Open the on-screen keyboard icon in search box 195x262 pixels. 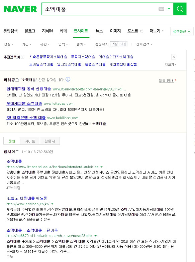pyautogui.click(x=161, y=9)
